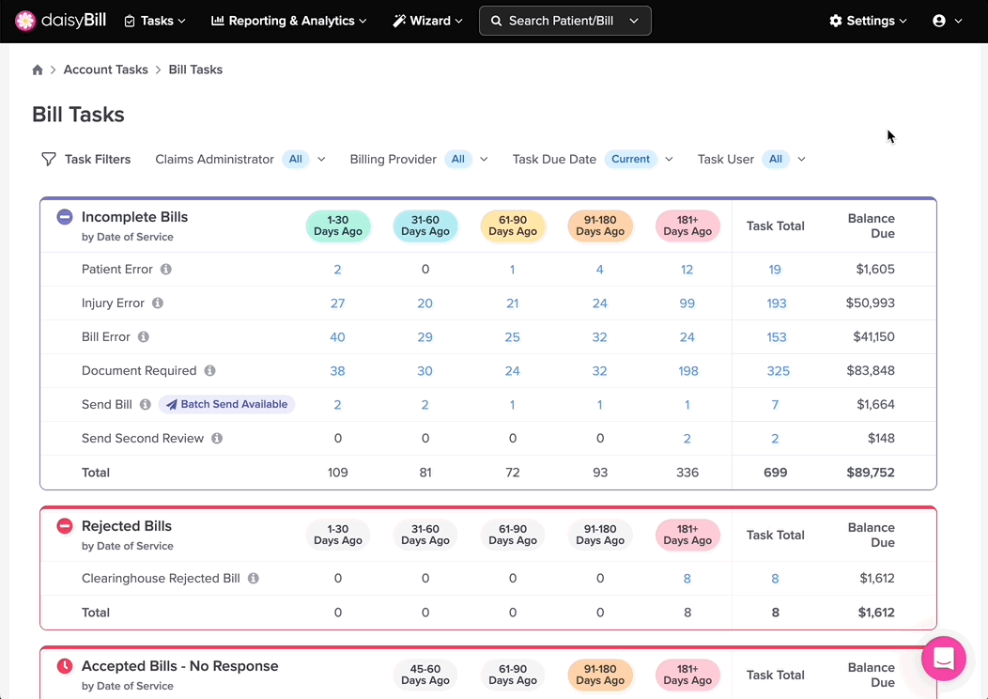Click the clock icon on Accepted Bills header
The height and width of the screenshot is (699, 988).
(x=64, y=666)
